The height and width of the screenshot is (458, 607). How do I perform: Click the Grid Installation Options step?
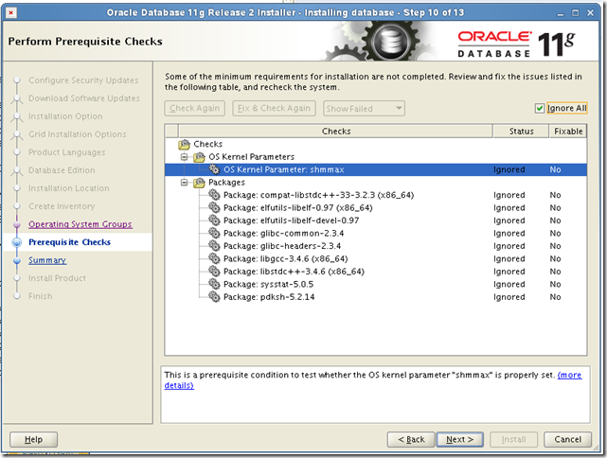coord(78,134)
